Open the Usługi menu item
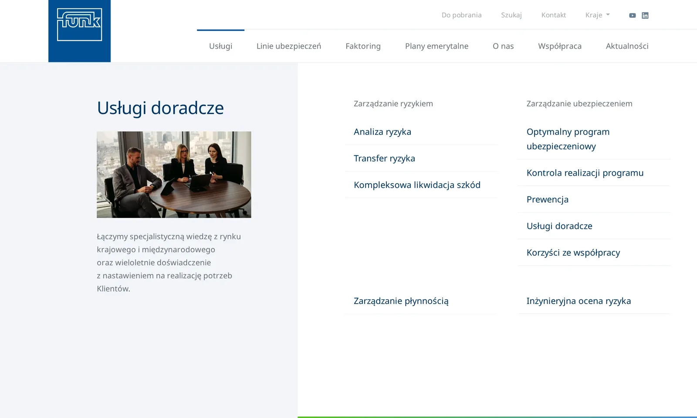The height and width of the screenshot is (418, 697). (x=220, y=46)
